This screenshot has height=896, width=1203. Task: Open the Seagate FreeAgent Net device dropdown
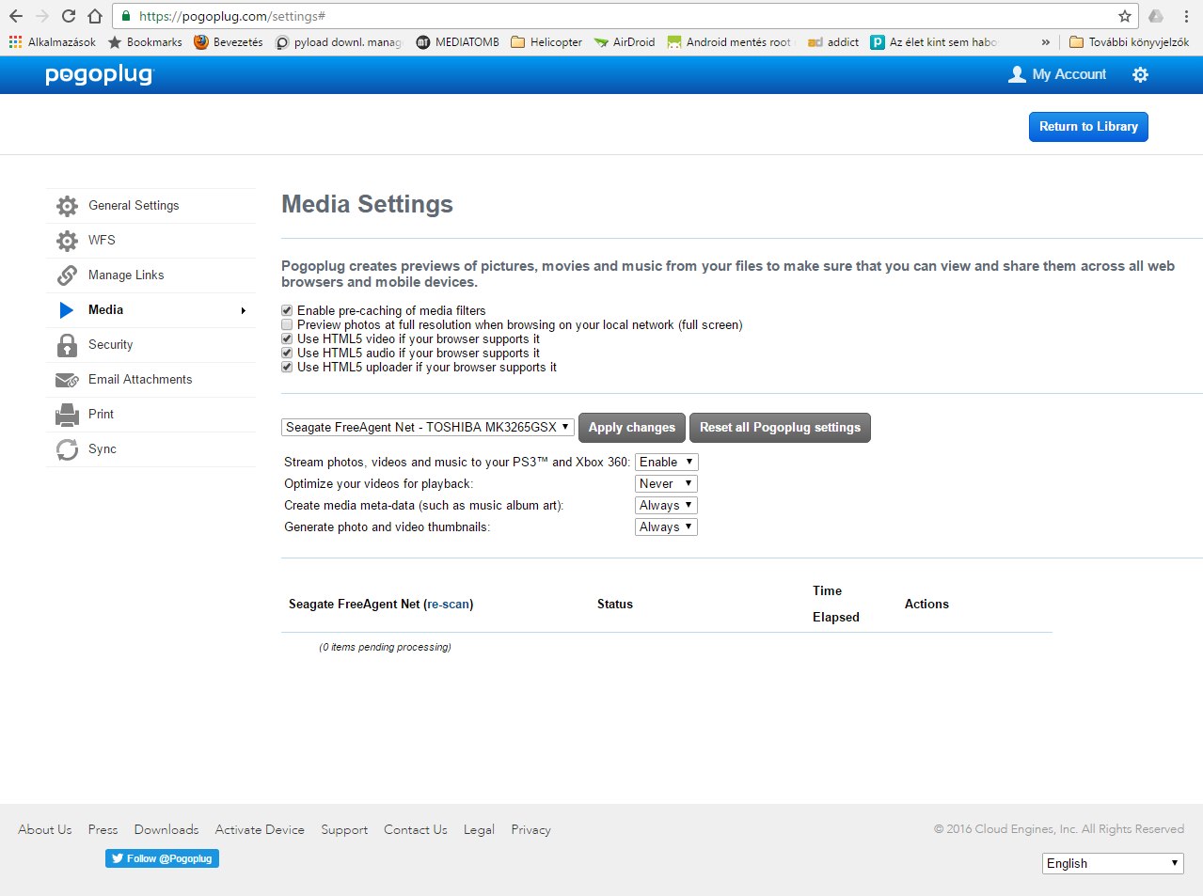(x=427, y=427)
